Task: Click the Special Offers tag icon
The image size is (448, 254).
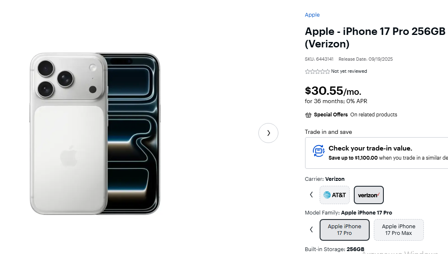Action: coord(308,114)
